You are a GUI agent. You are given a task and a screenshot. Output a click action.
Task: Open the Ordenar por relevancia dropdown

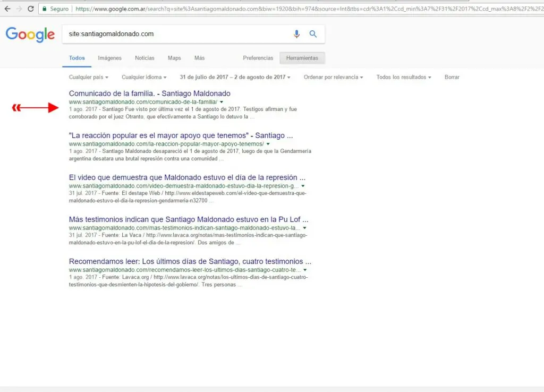[x=333, y=77]
